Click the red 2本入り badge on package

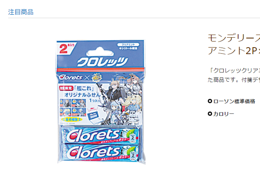tap(66, 48)
